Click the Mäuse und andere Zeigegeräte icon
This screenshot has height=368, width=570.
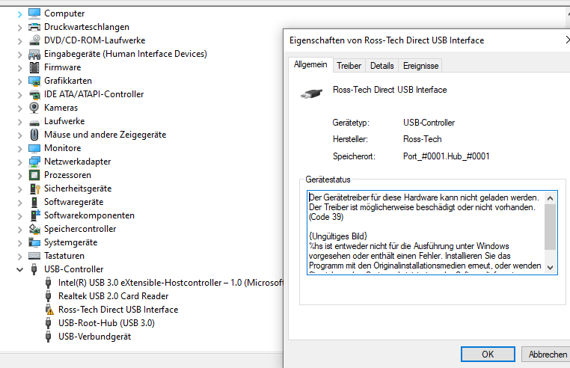(x=34, y=135)
